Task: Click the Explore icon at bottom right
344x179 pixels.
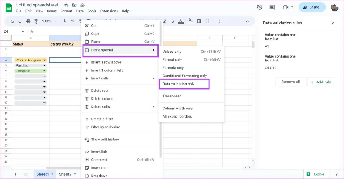Action: coord(308,174)
